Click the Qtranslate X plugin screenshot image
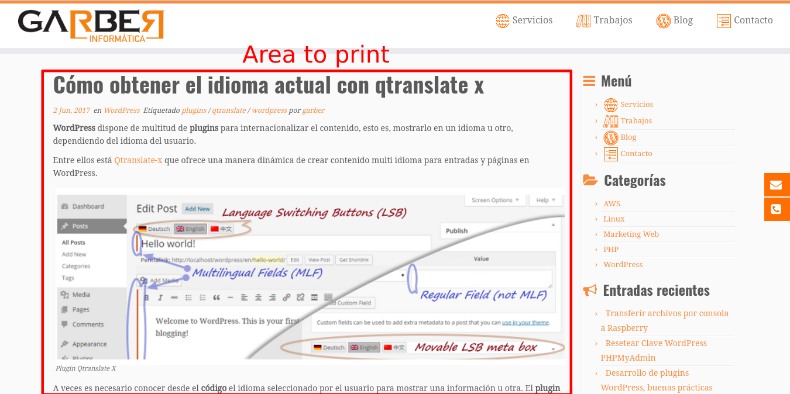The height and width of the screenshot is (394, 790). 310,276
